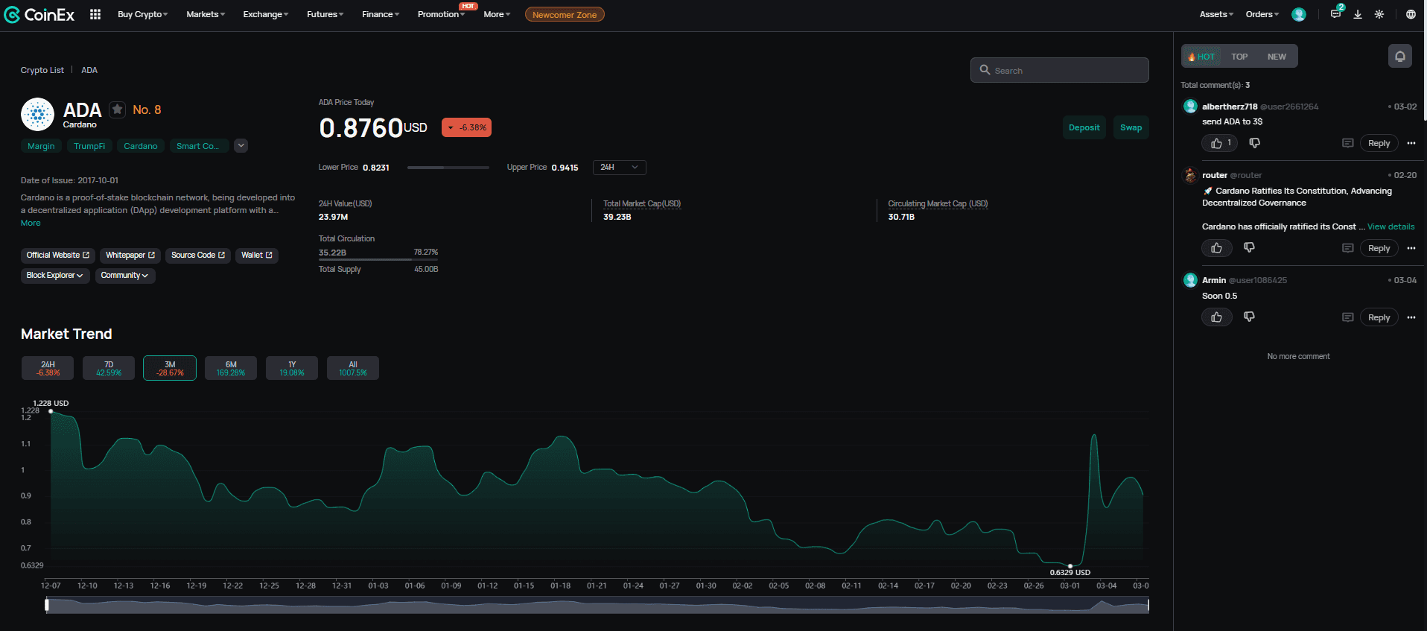1427x631 pixels.
Task: Dislike Armin's comment
Action: pyautogui.click(x=1249, y=317)
